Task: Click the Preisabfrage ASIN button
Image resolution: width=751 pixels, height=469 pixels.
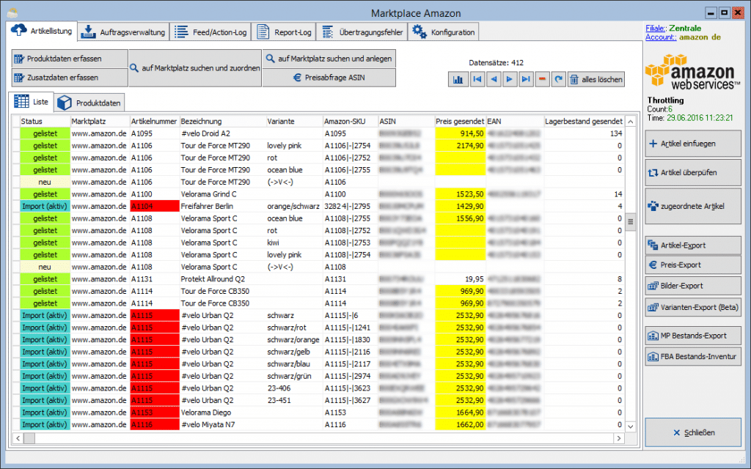Action: coord(329,78)
